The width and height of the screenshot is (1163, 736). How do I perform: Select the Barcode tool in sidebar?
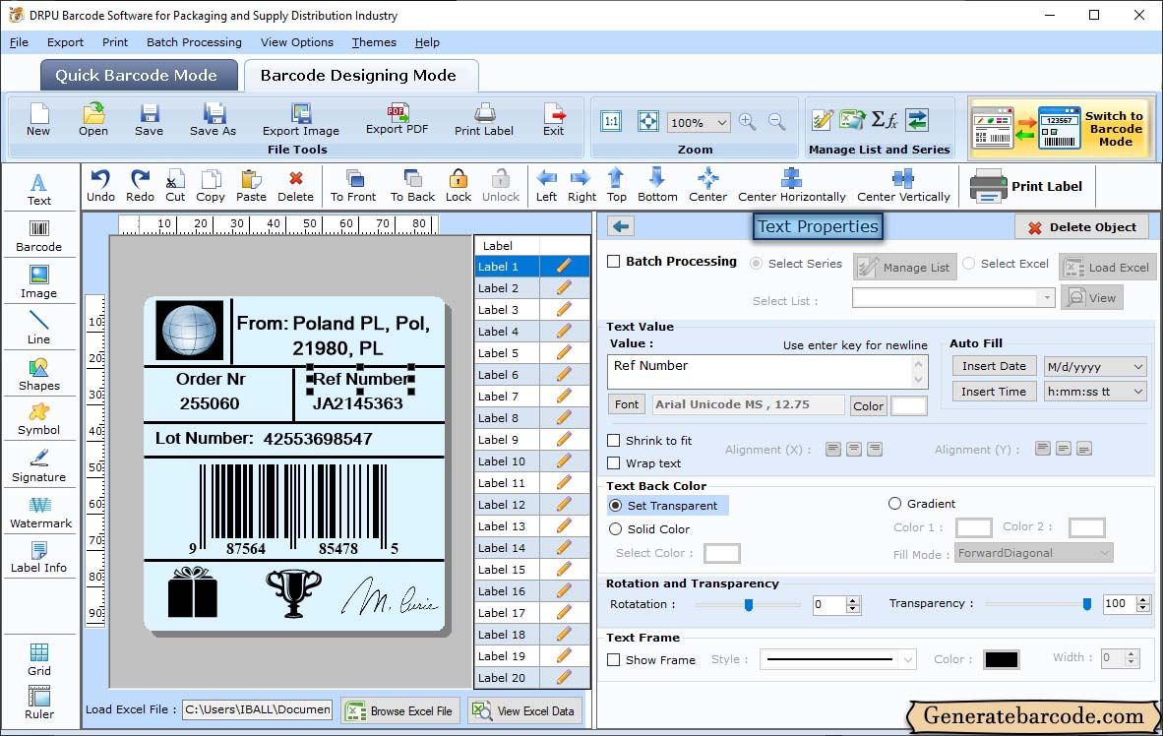[x=39, y=236]
